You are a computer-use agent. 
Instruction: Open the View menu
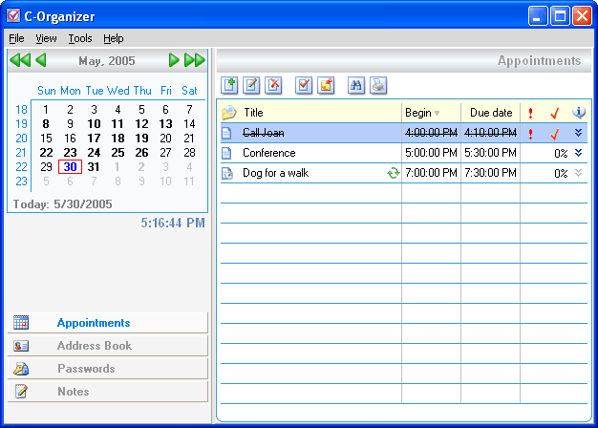pyautogui.click(x=46, y=38)
